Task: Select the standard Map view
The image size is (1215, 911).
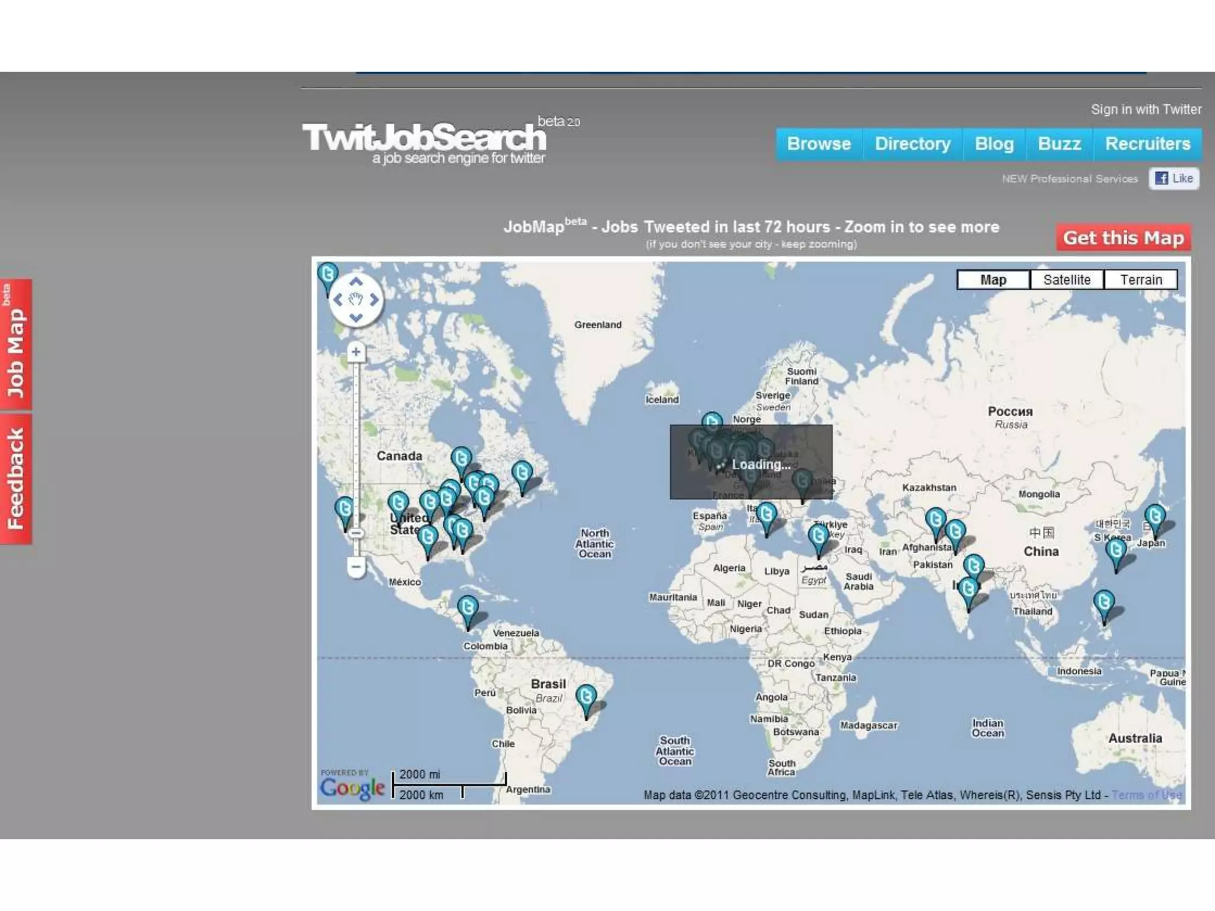Action: [x=993, y=280]
